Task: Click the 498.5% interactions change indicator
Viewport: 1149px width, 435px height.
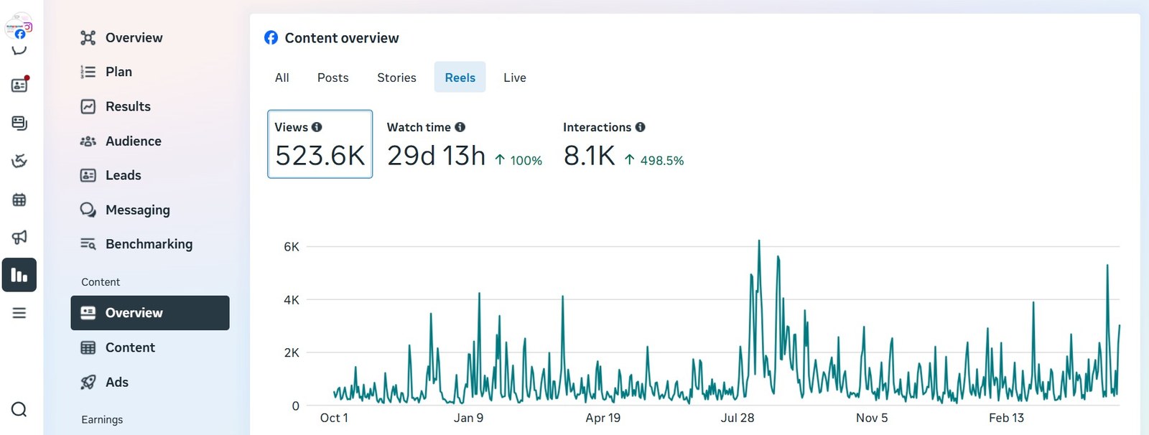Action: point(654,160)
